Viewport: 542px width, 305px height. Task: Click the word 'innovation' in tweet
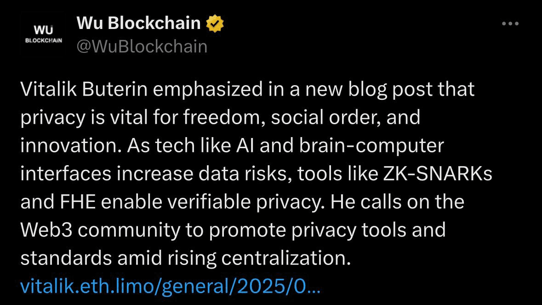point(68,145)
